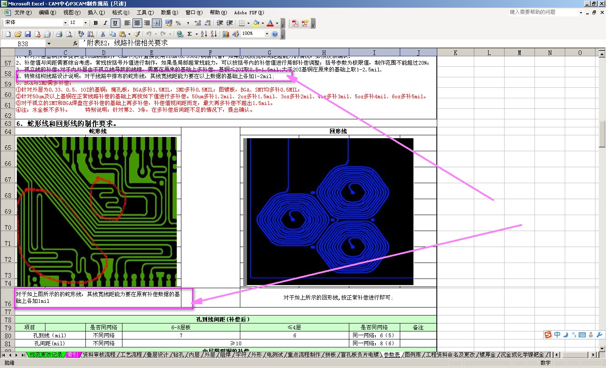Expand the paste options arrow
The width and height of the screenshot is (606, 368).
129,34
